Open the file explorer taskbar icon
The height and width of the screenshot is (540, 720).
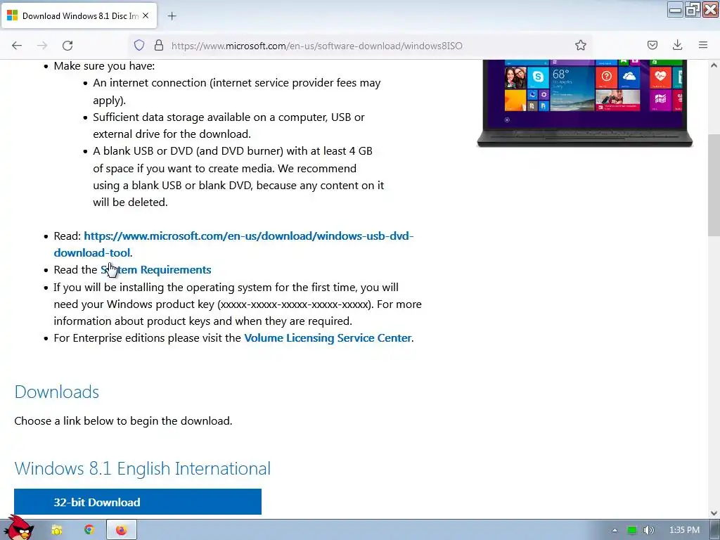(56, 530)
